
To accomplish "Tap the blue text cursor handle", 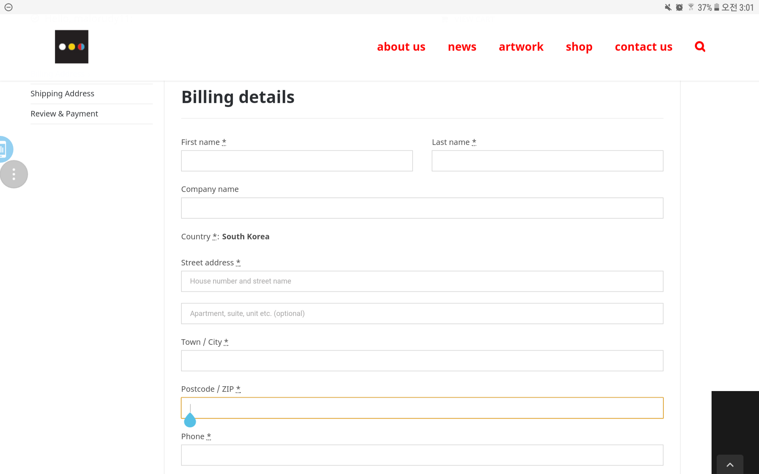I will (x=190, y=420).
